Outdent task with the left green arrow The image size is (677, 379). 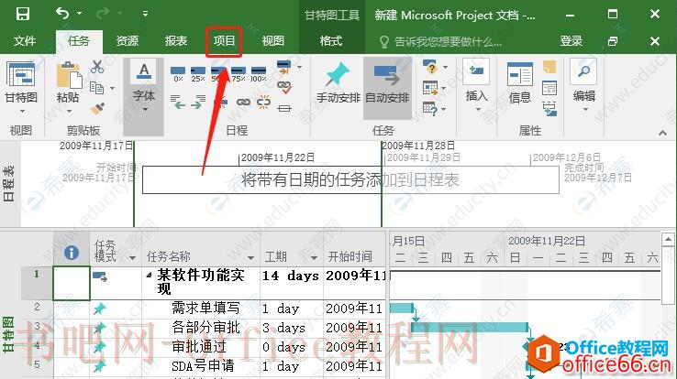click(x=177, y=102)
